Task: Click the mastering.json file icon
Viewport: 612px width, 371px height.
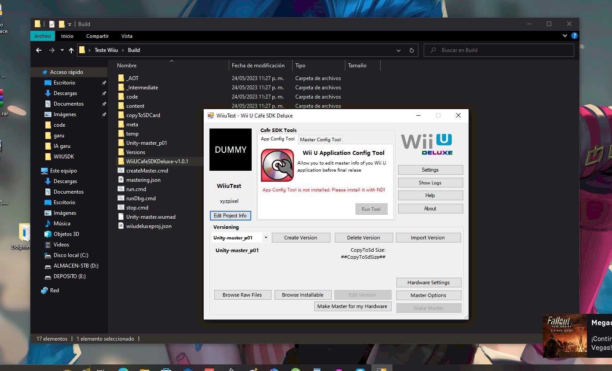Action: point(121,180)
